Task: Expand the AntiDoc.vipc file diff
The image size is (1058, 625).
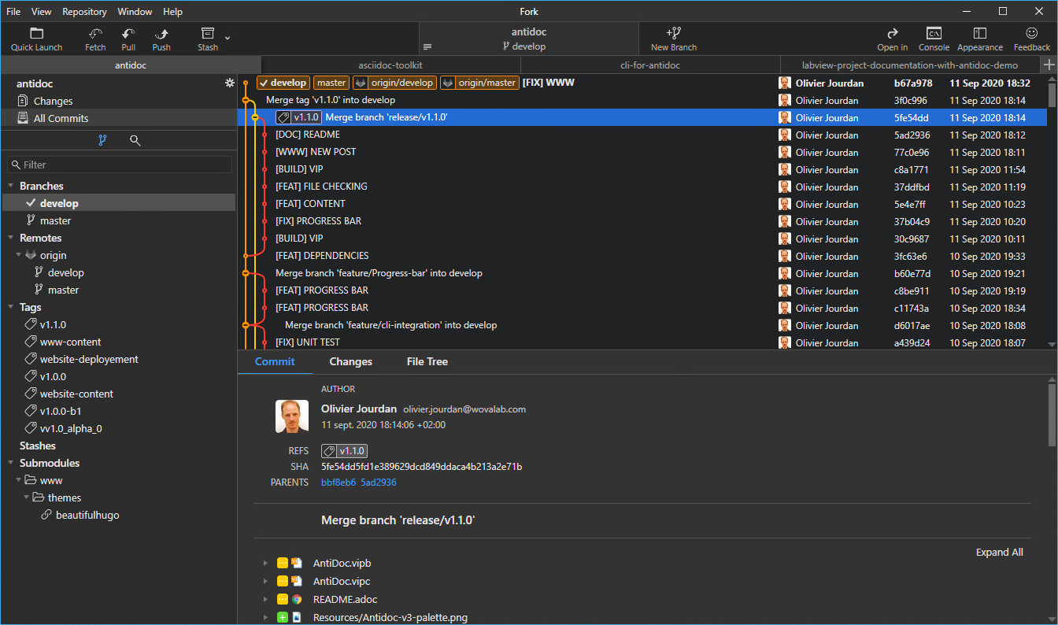Action: [265, 582]
